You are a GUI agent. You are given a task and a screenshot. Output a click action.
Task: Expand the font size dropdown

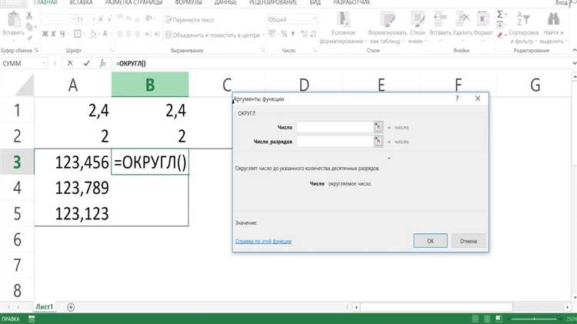93,19
